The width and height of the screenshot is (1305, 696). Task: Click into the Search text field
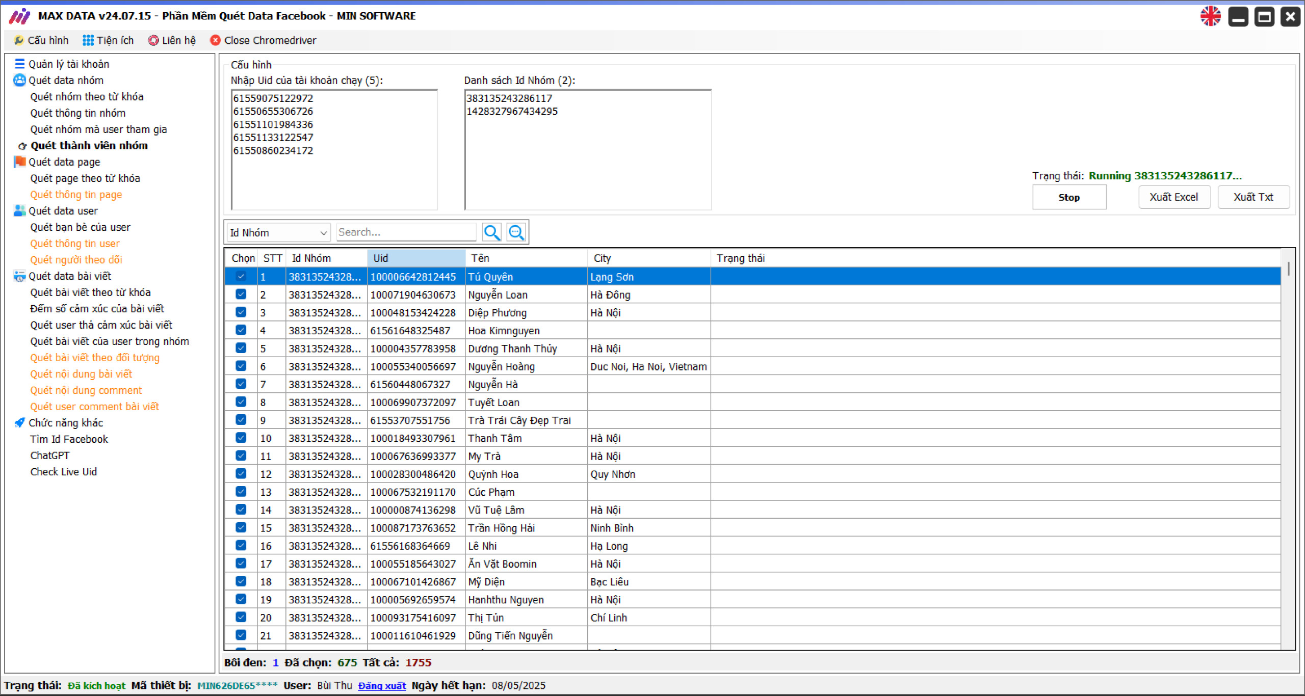[x=406, y=232]
